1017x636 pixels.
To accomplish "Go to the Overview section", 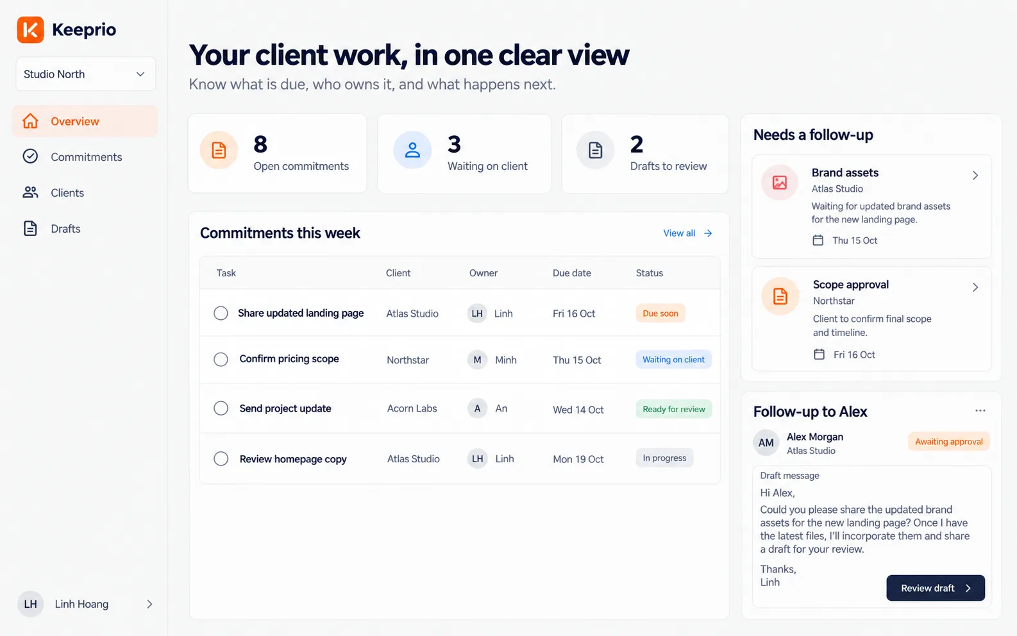I will click(x=85, y=121).
